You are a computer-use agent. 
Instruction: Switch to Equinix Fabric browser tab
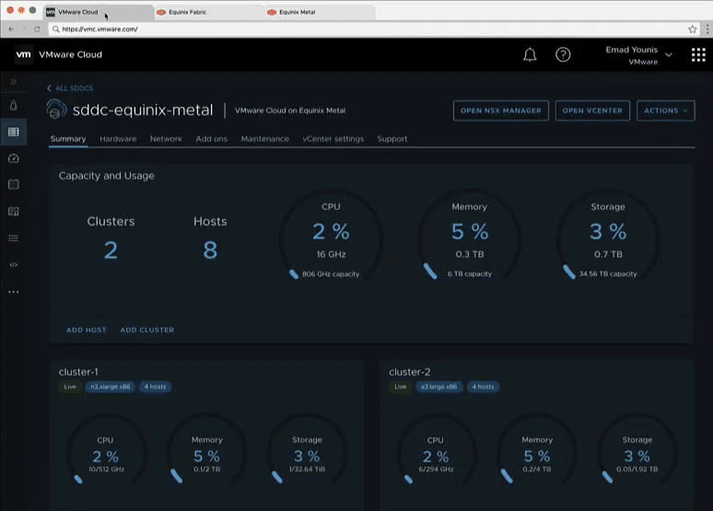tap(209, 12)
